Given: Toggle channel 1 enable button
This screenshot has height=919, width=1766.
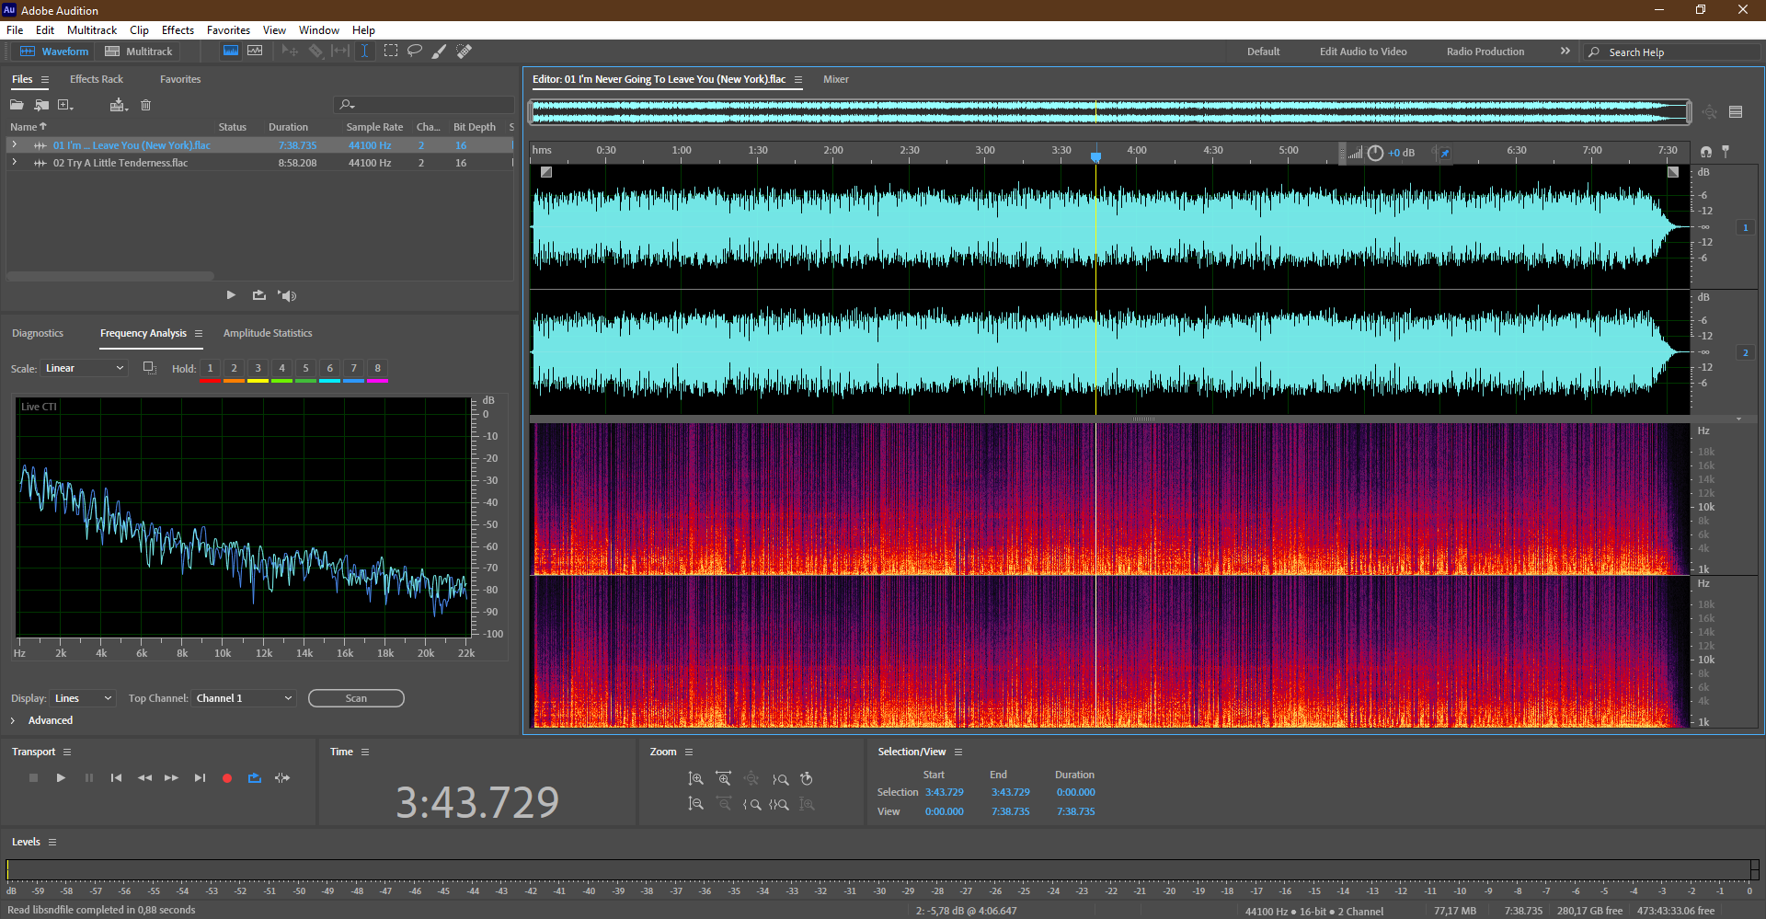Looking at the screenshot, I should [x=1745, y=227].
